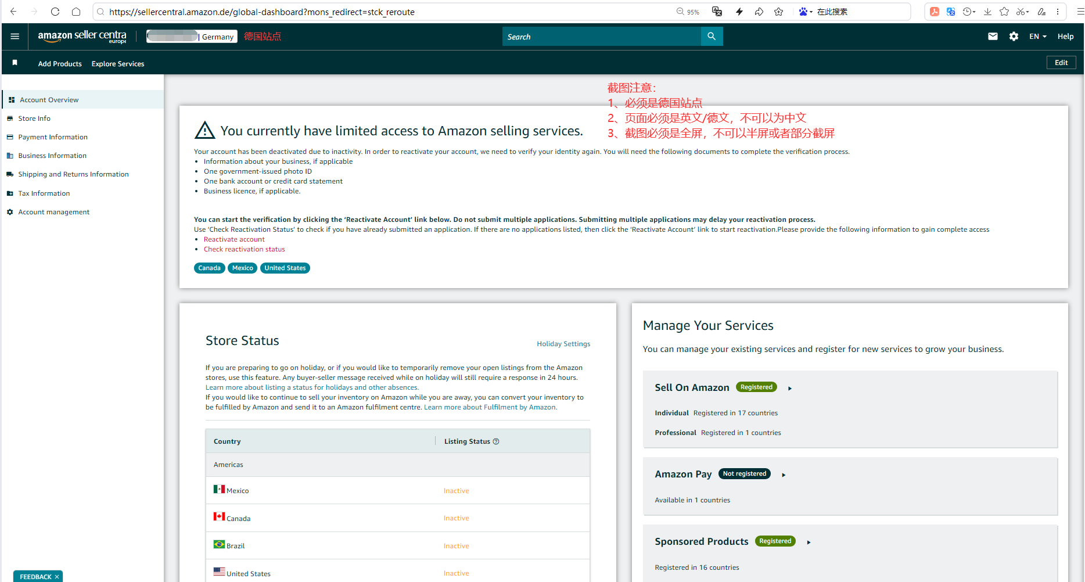1085x582 pixels.
Task: Click the amazon seller central logo
Action: click(x=82, y=37)
